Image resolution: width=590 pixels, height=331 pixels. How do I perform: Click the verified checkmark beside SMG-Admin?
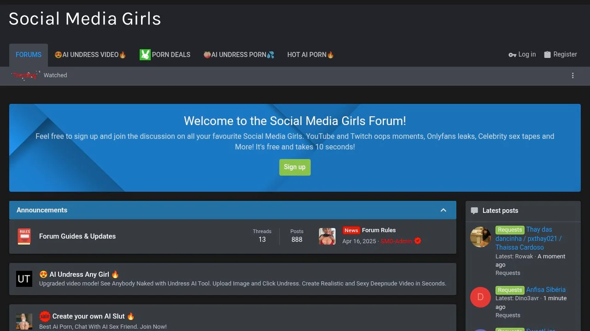point(417,240)
